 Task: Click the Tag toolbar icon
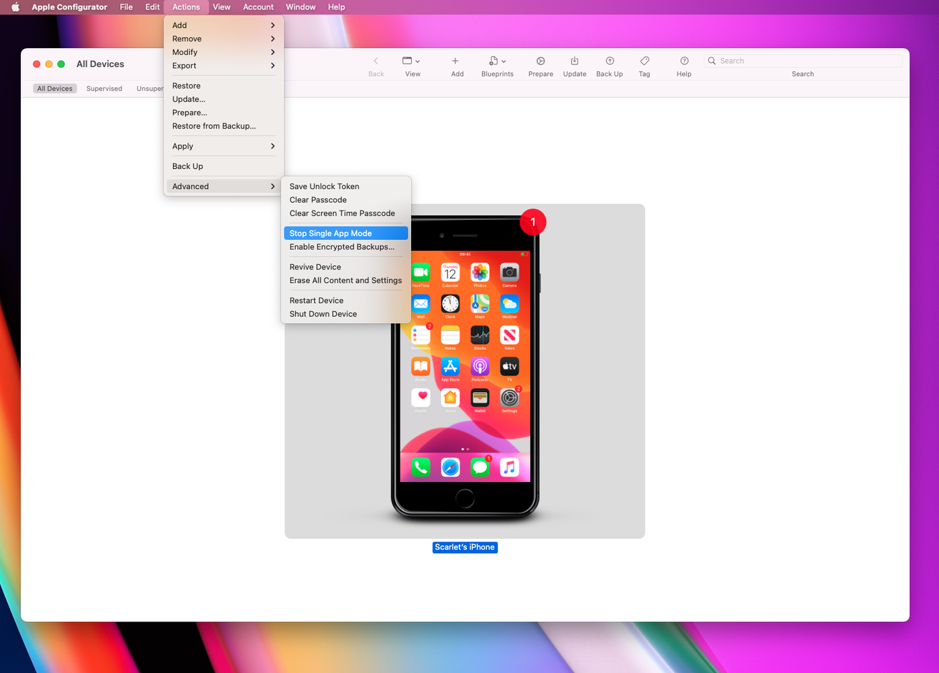tap(644, 65)
